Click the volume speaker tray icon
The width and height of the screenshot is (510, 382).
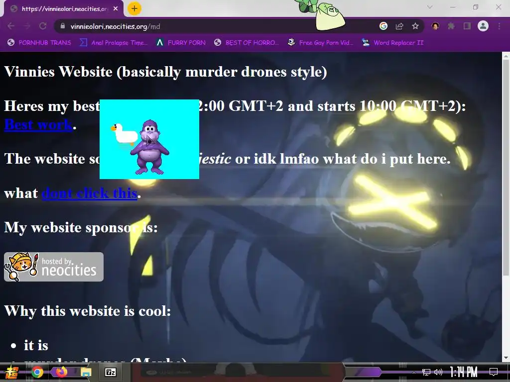[x=438, y=372]
